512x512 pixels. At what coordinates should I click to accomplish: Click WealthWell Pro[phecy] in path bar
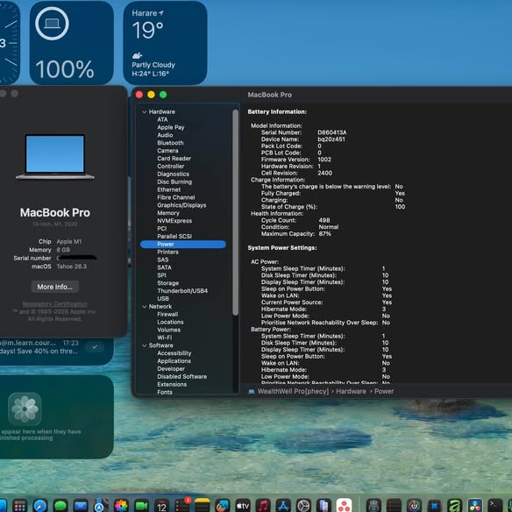pos(293,391)
